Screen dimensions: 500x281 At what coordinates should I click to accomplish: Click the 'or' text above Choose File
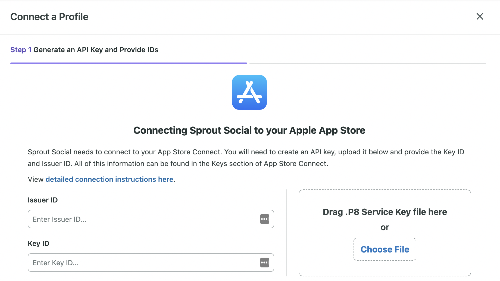tap(385, 227)
